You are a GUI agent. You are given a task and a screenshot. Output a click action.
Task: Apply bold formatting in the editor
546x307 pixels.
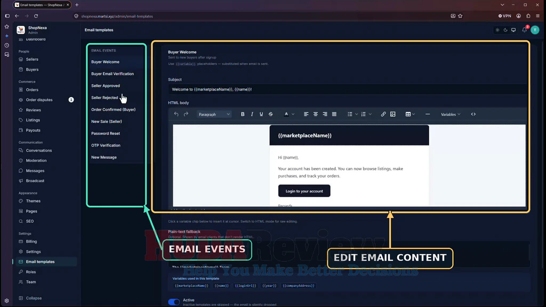click(243, 114)
